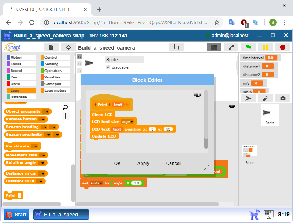Click keyboard entry icon in Block Editor

[x=197, y=95]
